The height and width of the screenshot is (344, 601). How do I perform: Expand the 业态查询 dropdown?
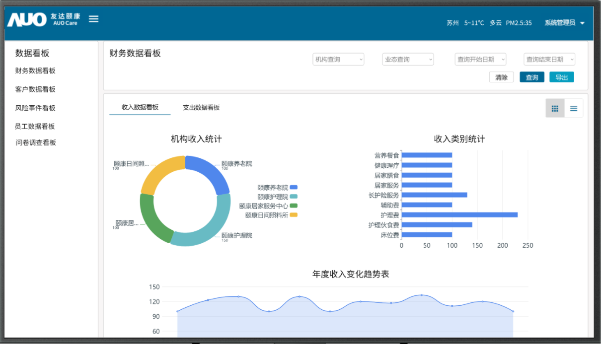(x=408, y=60)
